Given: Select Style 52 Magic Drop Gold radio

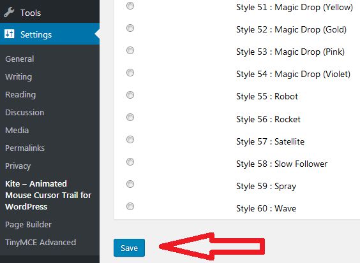Looking at the screenshot, I should 130,28.
